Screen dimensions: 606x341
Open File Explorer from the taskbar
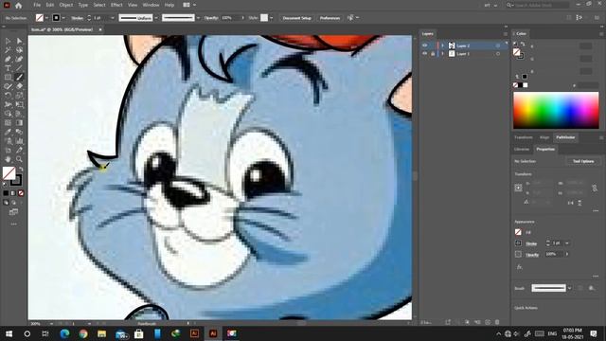(x=101, y=333)
